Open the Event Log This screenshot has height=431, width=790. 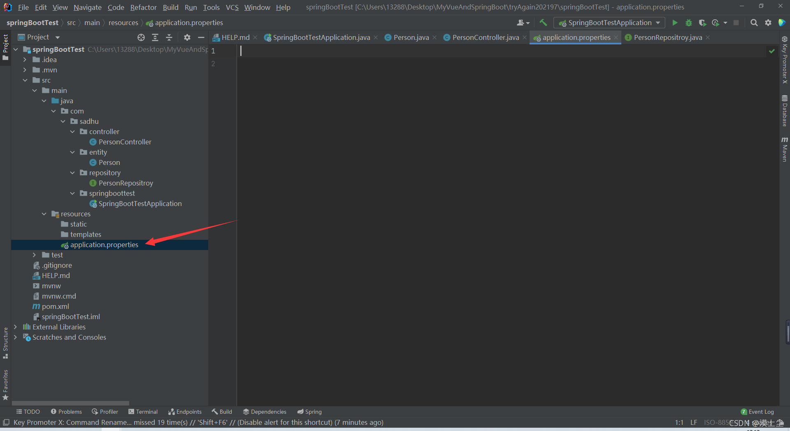[x=757, y=412]
